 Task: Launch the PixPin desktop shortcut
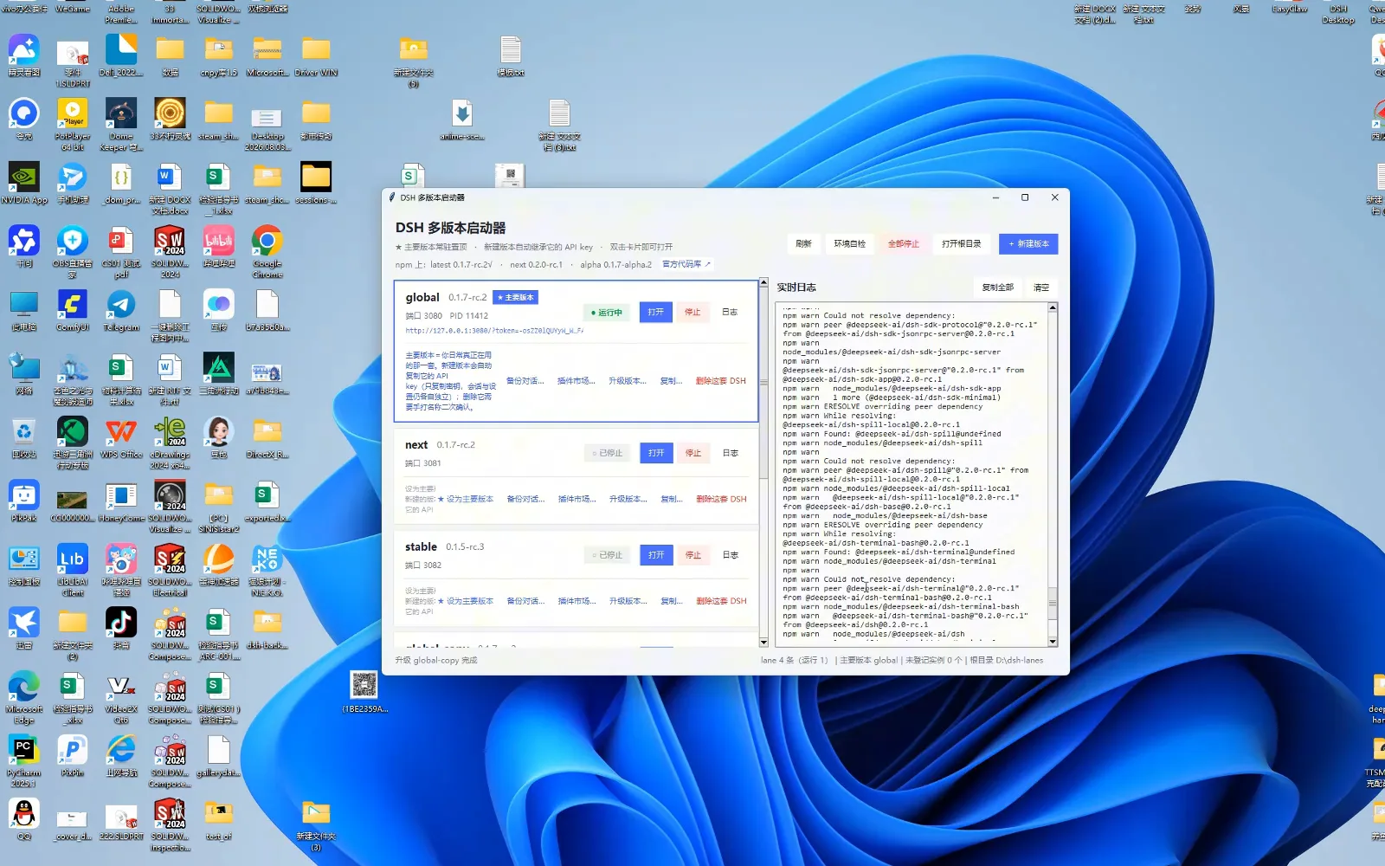click(x=73, y=755)
